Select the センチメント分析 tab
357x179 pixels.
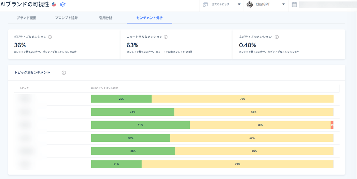click(150, 18)
